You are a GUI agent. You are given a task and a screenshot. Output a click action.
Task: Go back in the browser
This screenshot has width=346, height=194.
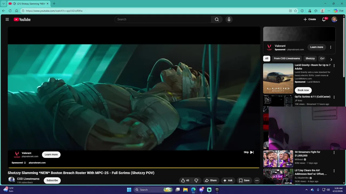coord(4,11)
